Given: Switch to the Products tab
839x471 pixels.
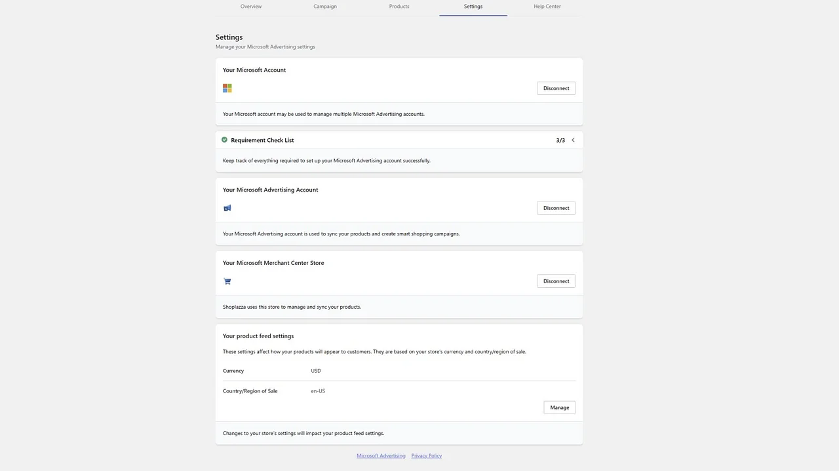Looking at the screenshot, I should pyautogui.click(x=399, y=6).
